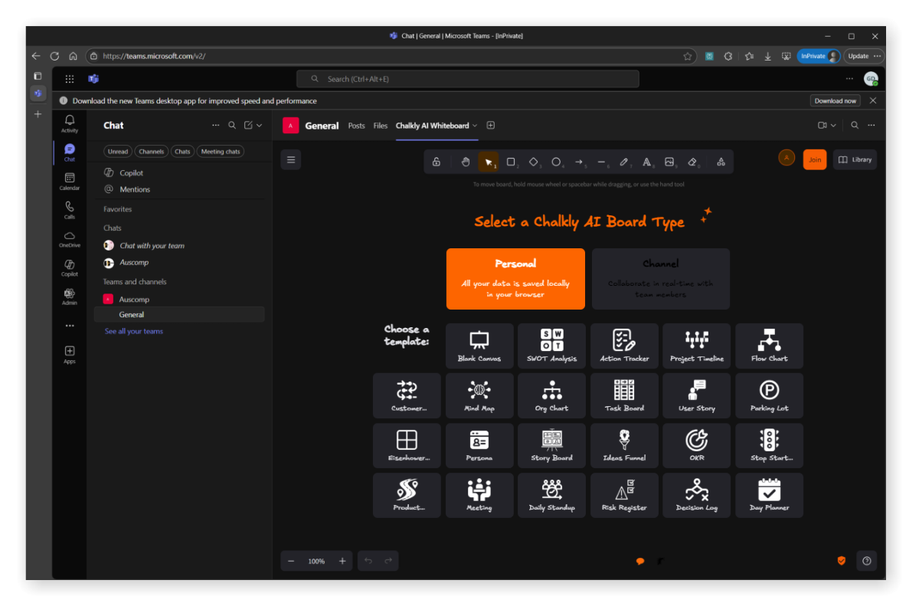Pick the SWOT Analysis template
This screenshot has width=919, height=613.
tap(552, 346)
